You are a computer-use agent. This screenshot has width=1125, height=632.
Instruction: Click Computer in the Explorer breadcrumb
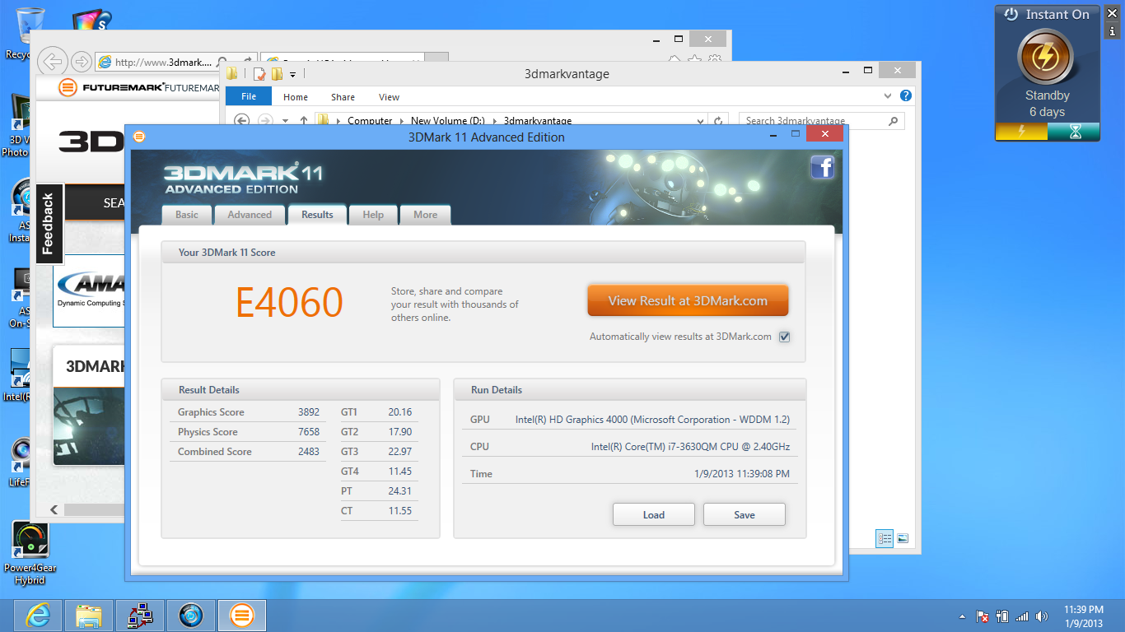click(x=370, y=121)
